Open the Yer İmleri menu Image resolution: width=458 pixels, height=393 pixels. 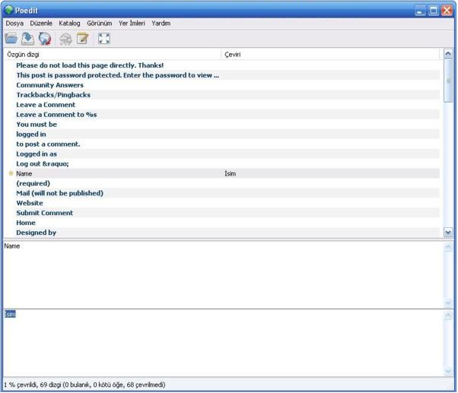(132, 24)
